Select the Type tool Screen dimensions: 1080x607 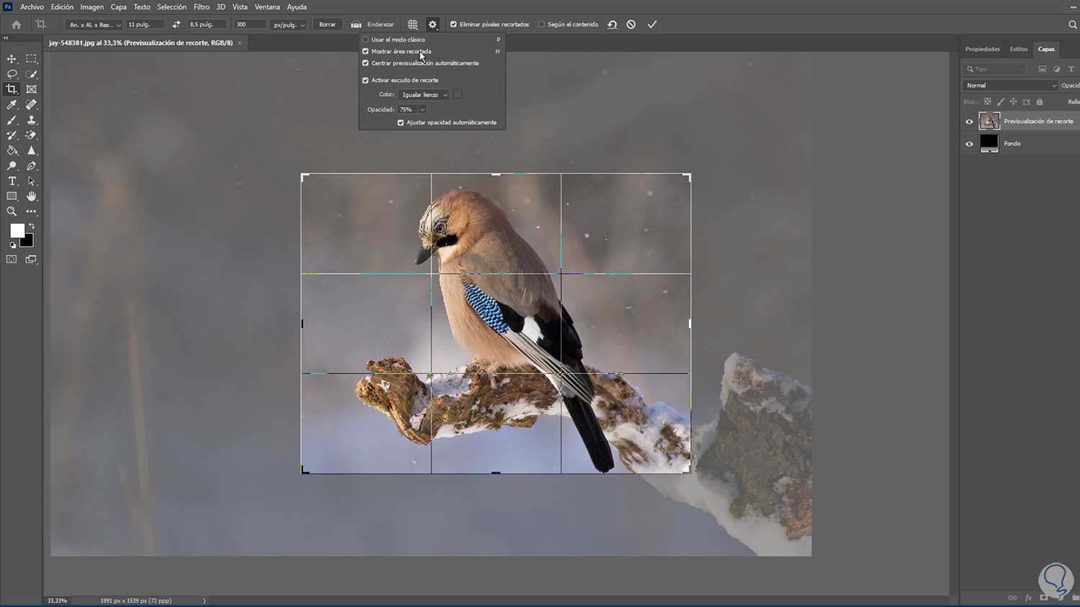tap(12, 181)
